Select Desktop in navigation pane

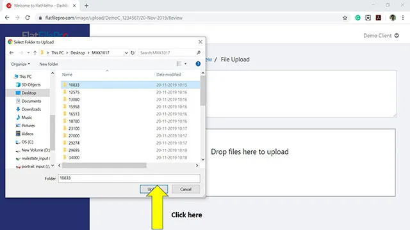pos(26,93)
